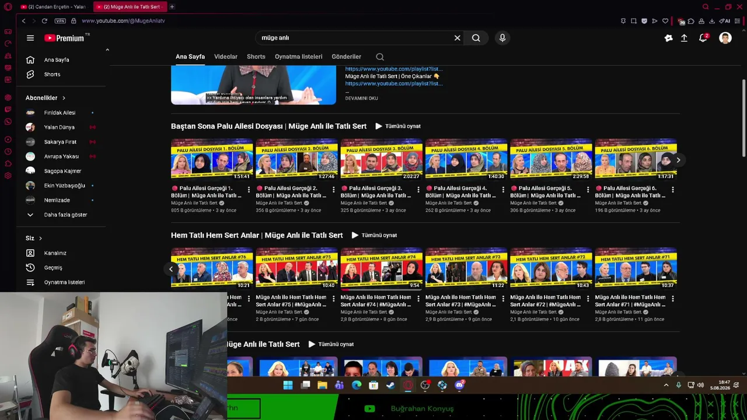
Task: Open browser easy setup menu
Action: [736, 21]
